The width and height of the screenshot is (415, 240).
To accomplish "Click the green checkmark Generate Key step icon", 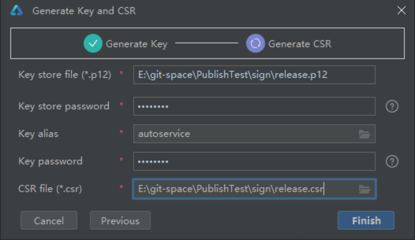I will coord(93,44).
